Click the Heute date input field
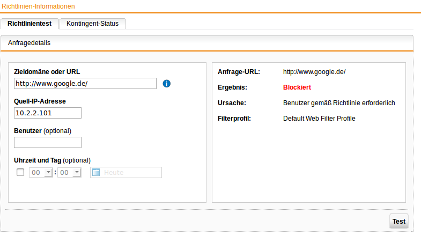The image size is (421, 243). click(x=126, y=172)
